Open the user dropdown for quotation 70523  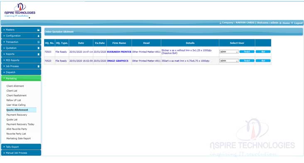point(229,61)
